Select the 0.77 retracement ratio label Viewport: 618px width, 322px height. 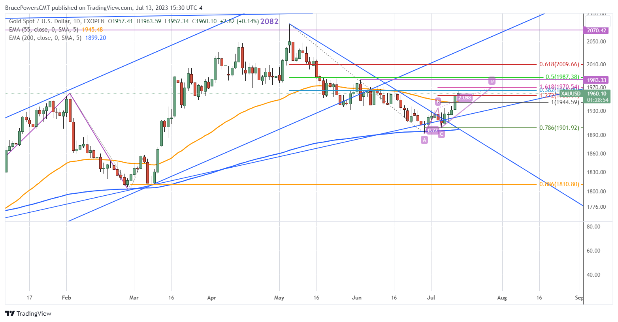(433, 131)
